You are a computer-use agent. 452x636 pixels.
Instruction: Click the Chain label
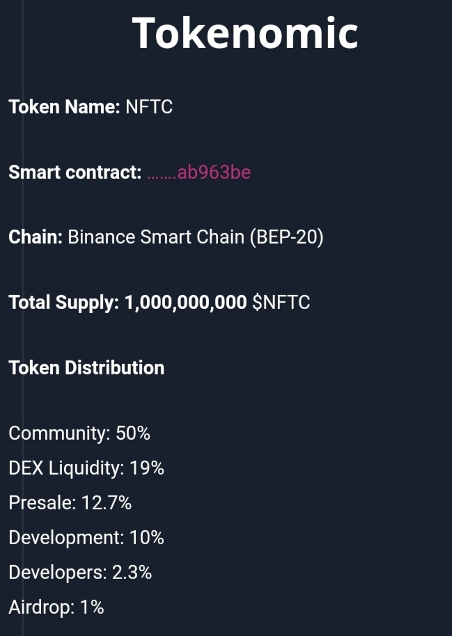[36, 237]
